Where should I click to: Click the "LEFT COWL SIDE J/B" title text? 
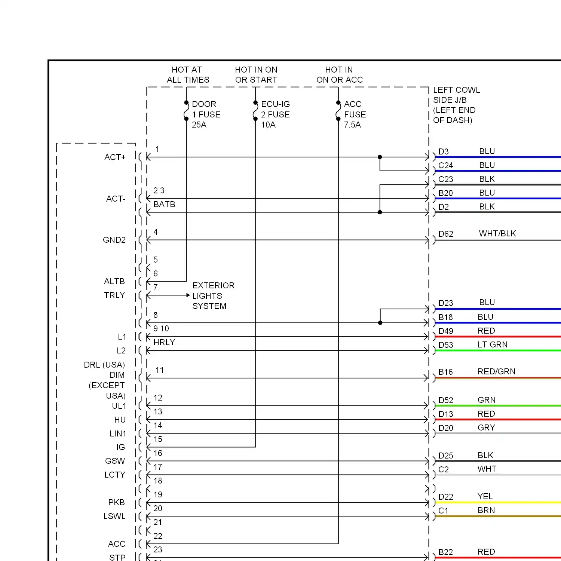pos(456,95)
